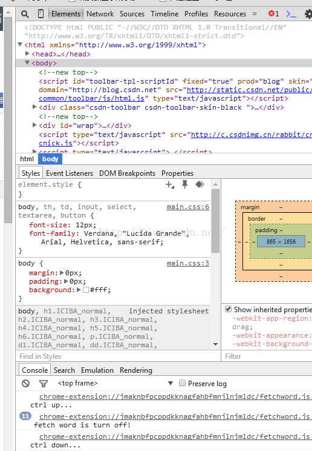Open the c.csdnimg.cn rabbit script link
This screenshot has height=451, width=312.
[x=252, y=135]
